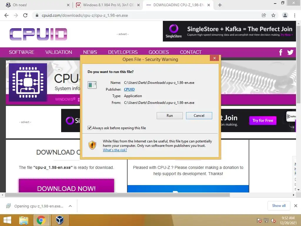Open CPUID Twitter page icon
The height and width of the screenshot is (226, 301).
(x=290, y=52)
